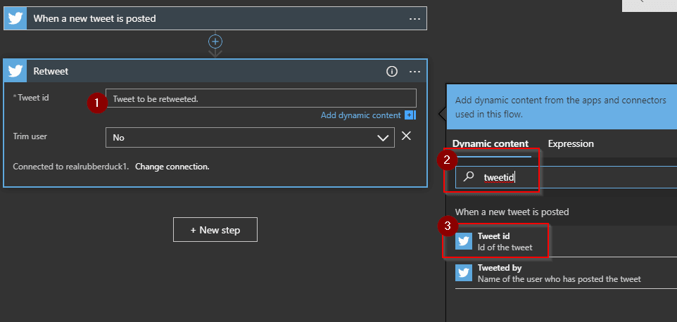Click the Change connection link
This screenshot has width=677, height=322.
172,167
